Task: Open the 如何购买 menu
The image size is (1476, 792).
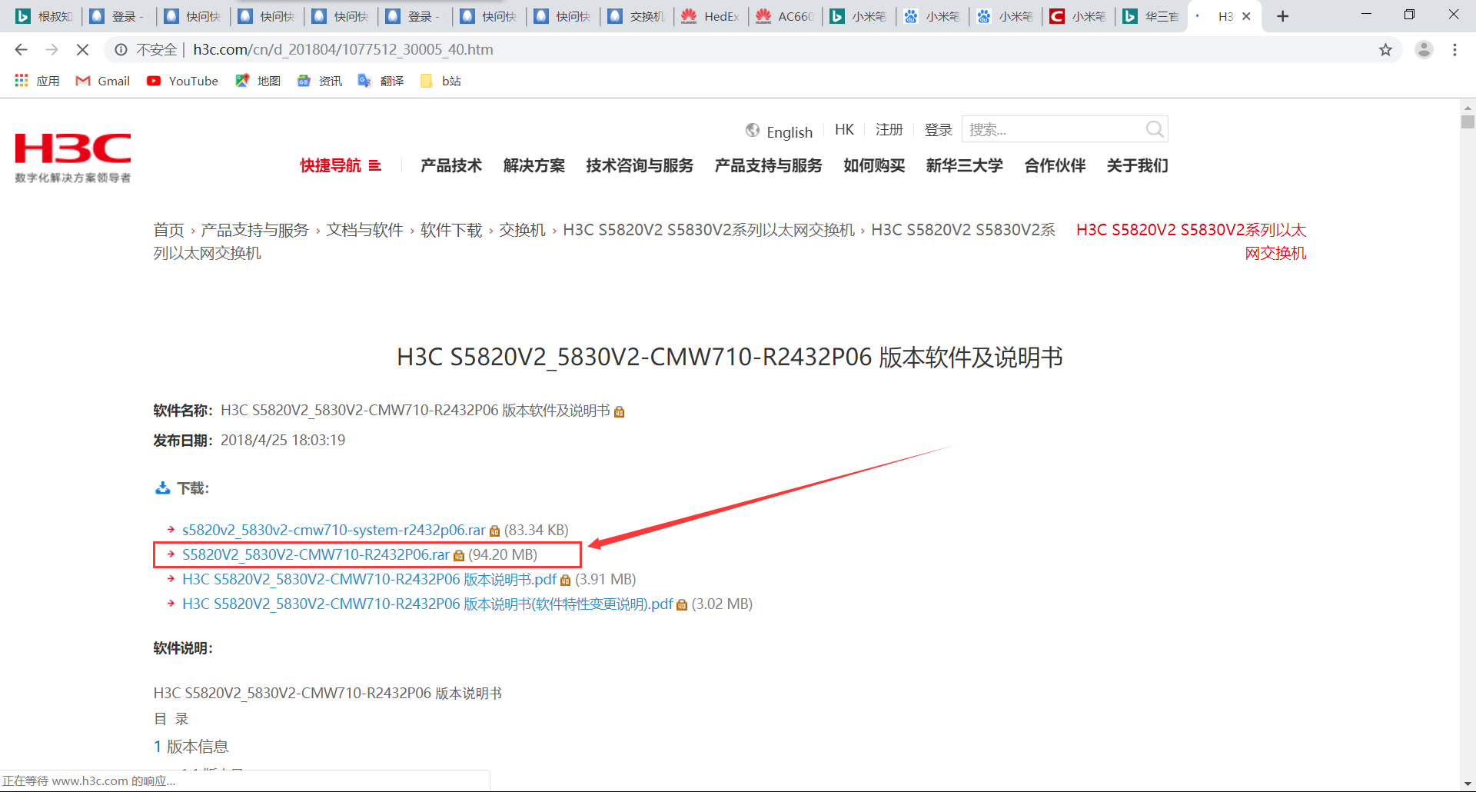Action: 874,165
